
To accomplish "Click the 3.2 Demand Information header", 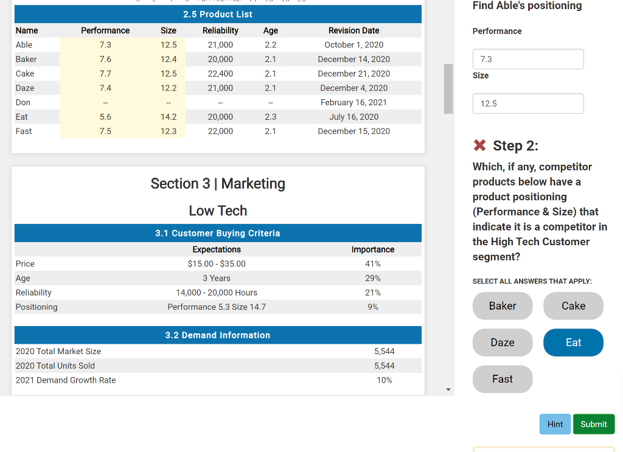I will coord(218,335).
